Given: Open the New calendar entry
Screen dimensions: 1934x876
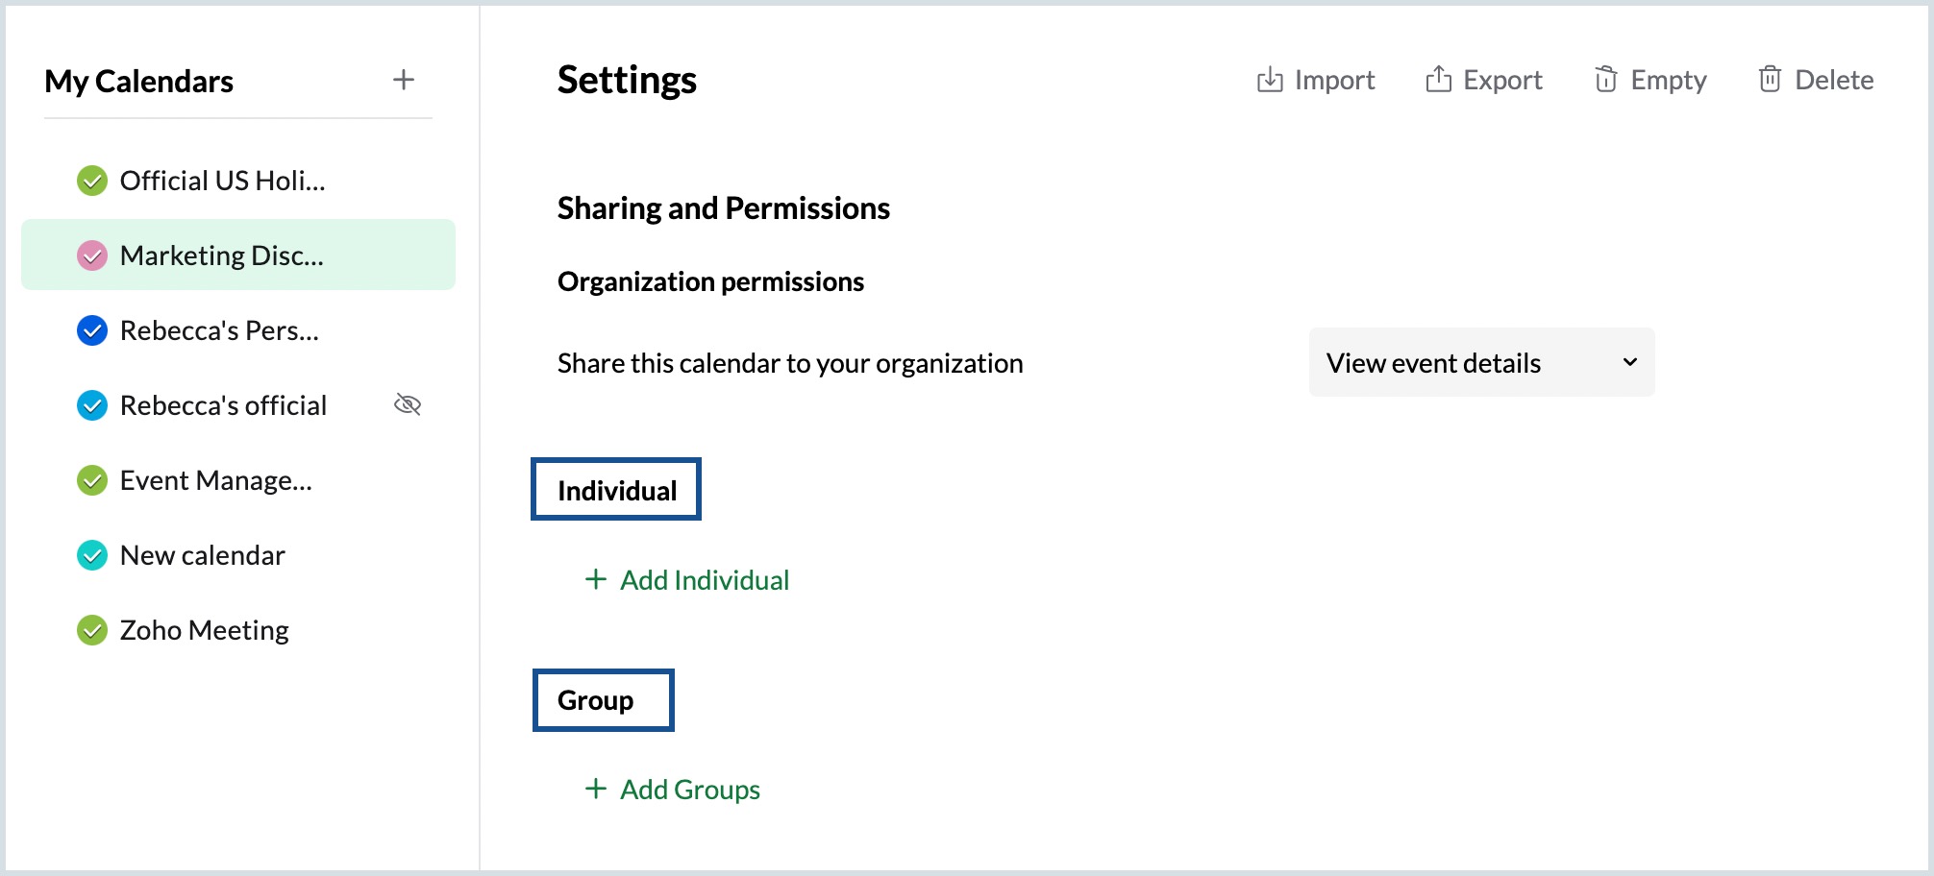Looking at the screenshot, I should pyautogui.click(x=202, y=555).
